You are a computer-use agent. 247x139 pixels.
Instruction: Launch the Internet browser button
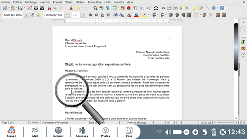[x=58, y=132]
